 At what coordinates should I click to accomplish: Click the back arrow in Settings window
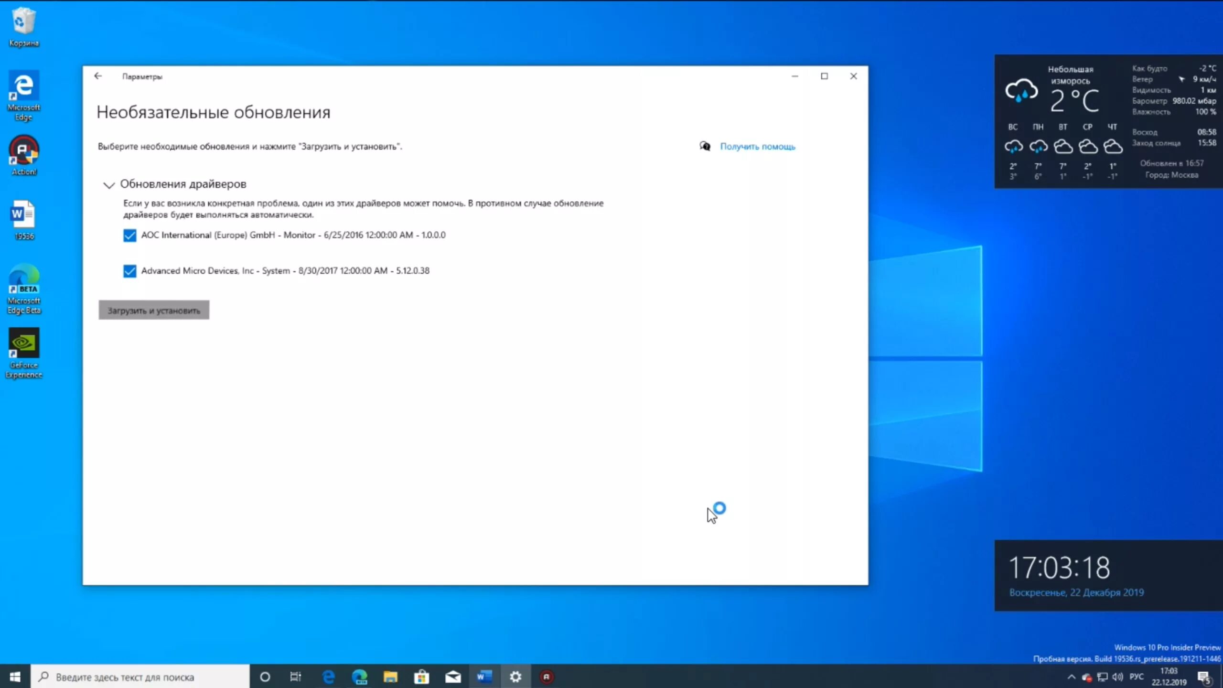98,76
